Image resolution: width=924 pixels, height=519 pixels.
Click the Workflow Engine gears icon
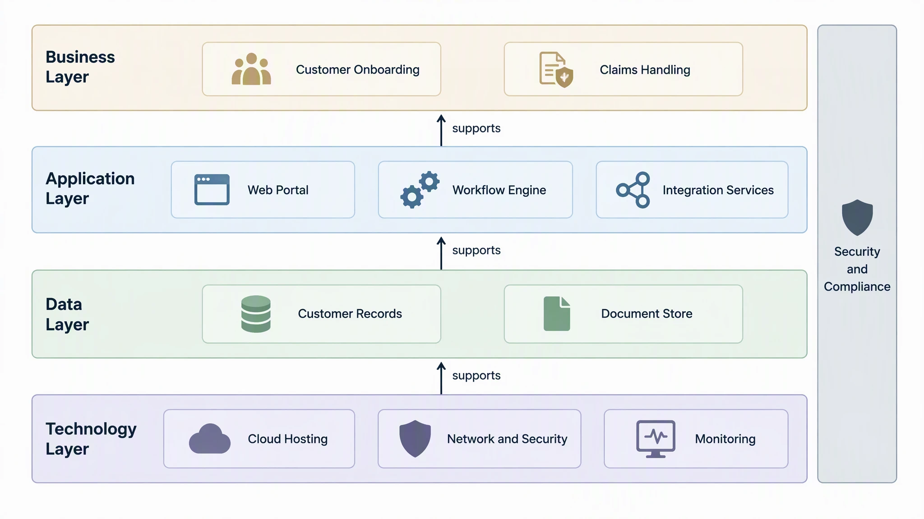pos(420,190)
